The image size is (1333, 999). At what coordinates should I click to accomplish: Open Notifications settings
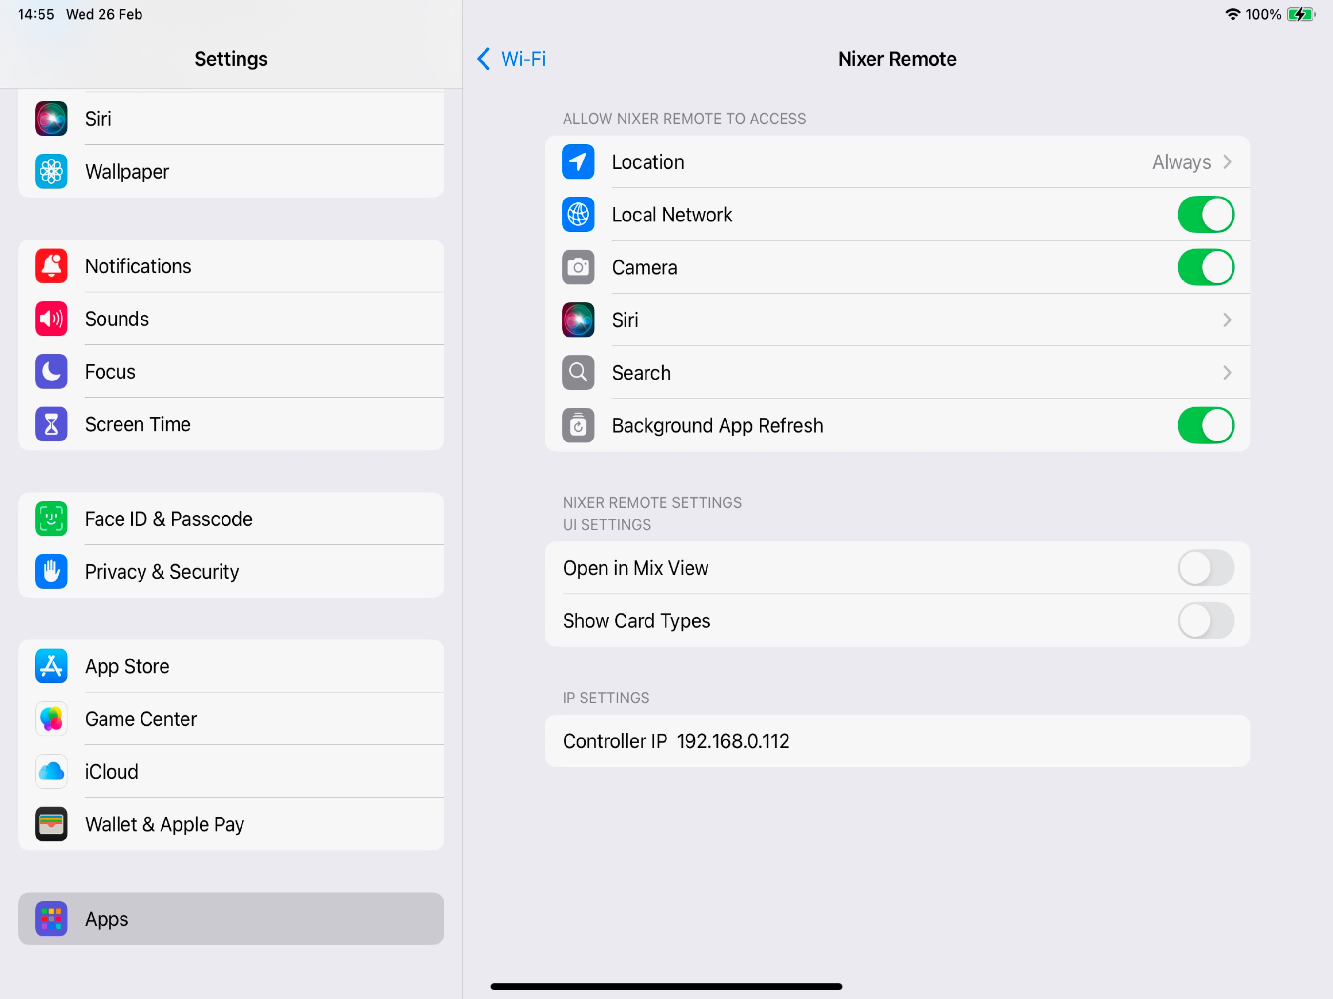coord(231,266)
